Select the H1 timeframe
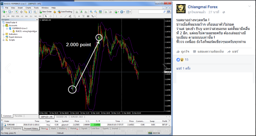256x136 pixels. [22, 16]
